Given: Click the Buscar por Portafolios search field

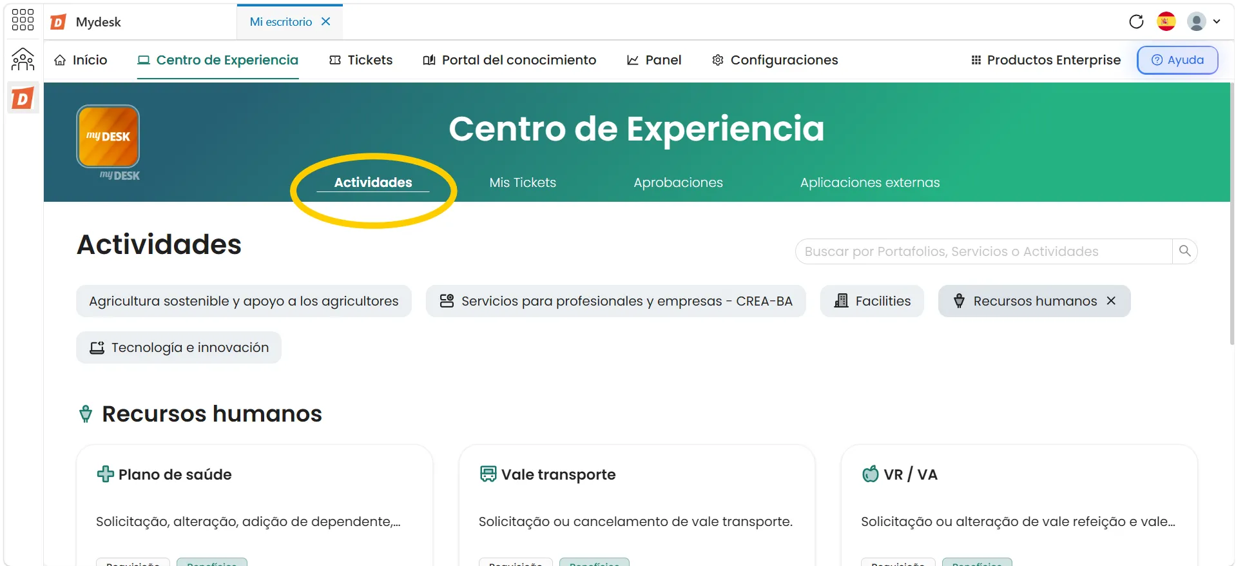Looking at the screenshot, I should [x=983, y=251].
